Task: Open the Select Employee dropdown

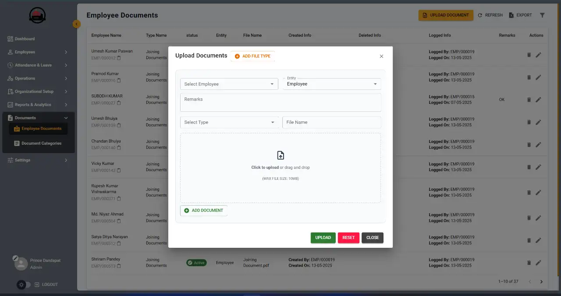Action: pyautogui.click(x=229, y=83)
